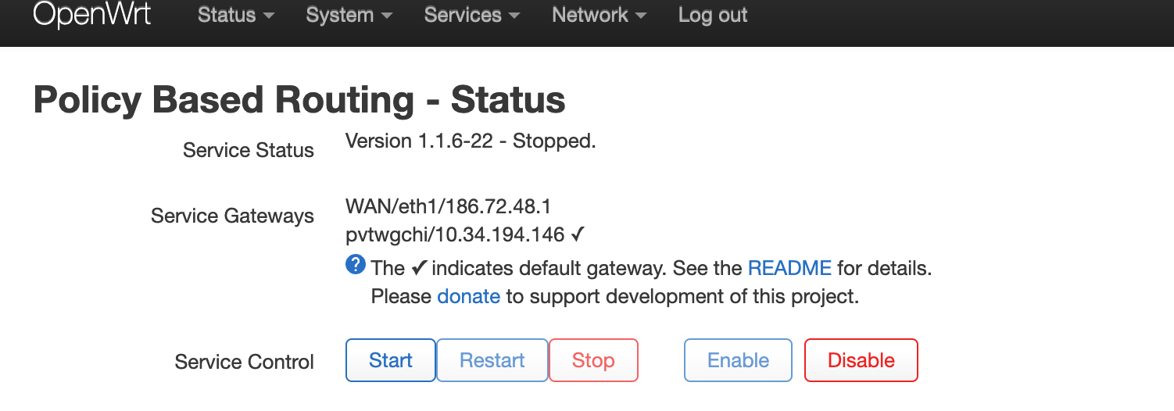The height and width of the screenshot is (411, 1174).
Task: Click the Enable service button
Action: click(739, 360)
